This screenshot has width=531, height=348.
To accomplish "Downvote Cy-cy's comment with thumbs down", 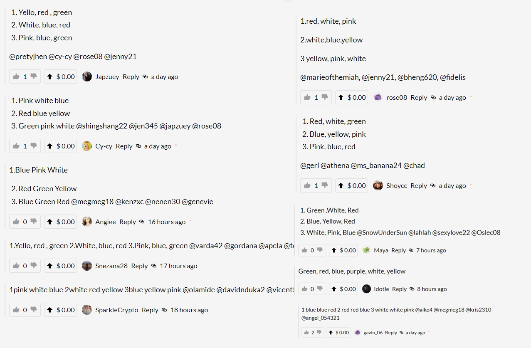I will point(34,146).
